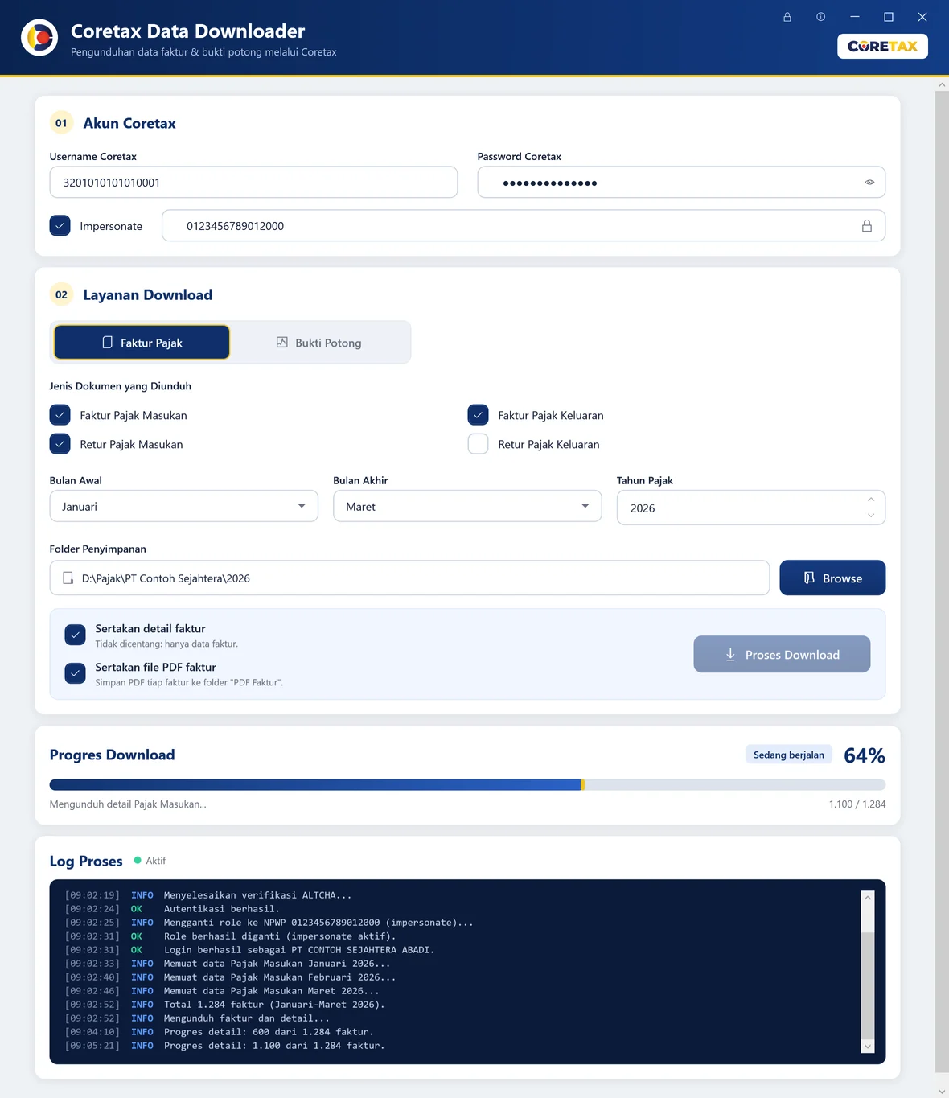
Task: Click the padlock icon in impersonate field
Action: (x=867, y=226)
